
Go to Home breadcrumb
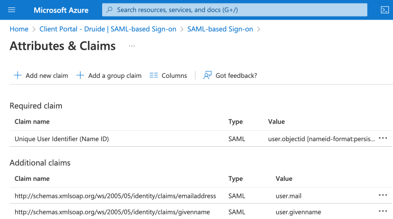coord(19,29)
